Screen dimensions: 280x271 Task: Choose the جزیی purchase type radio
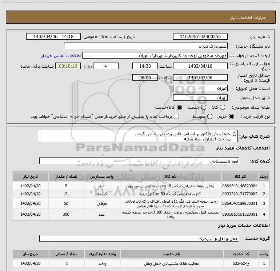[231, 116]
